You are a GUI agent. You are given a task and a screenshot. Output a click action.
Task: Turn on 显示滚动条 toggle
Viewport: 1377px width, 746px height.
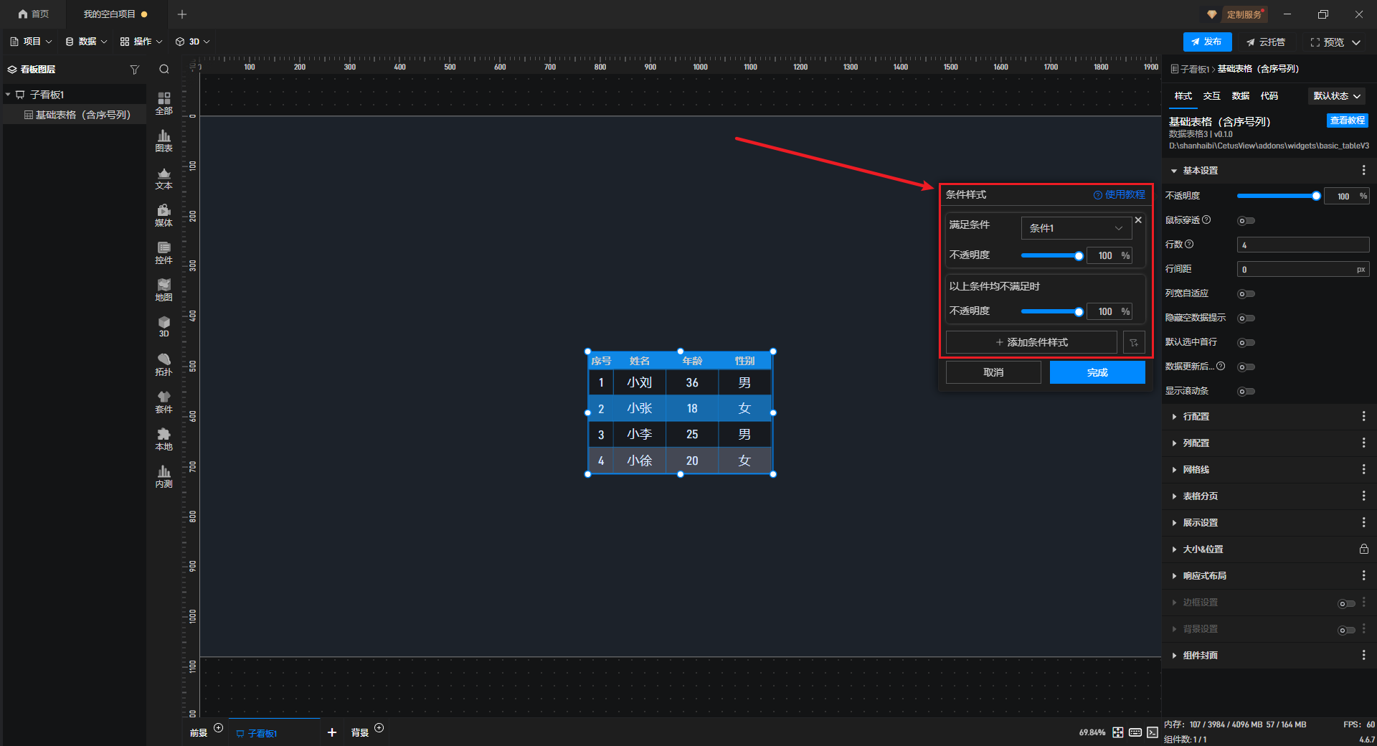point(1246,392)
